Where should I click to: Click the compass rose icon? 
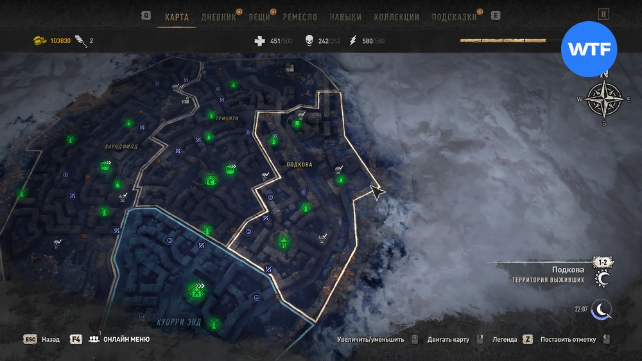[x=604, y=100]
